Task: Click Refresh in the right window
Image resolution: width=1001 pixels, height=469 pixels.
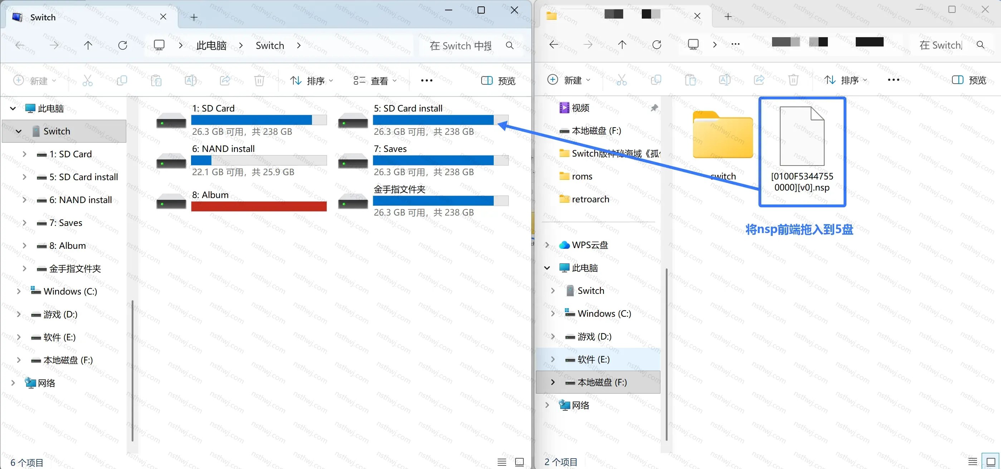Action: pos(657,45)
